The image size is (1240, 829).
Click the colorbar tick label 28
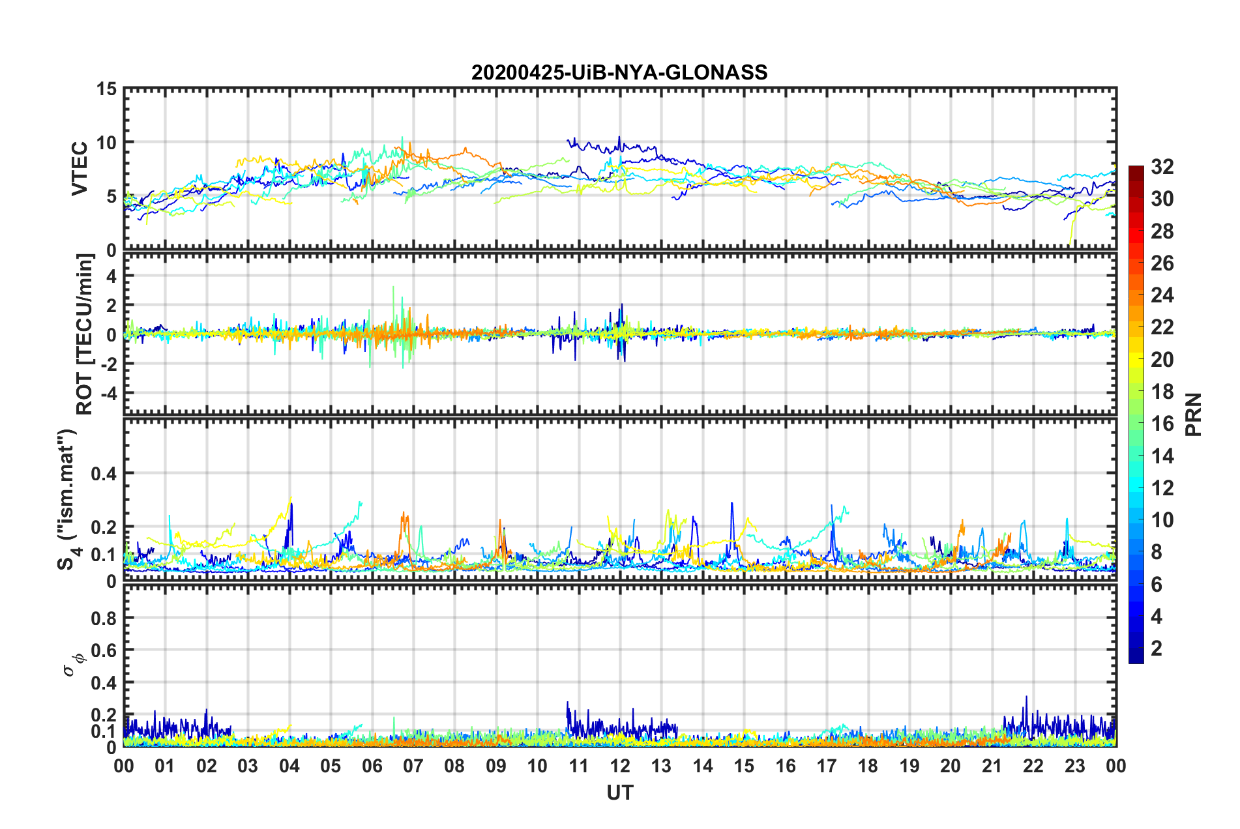tap(1162, 231)
